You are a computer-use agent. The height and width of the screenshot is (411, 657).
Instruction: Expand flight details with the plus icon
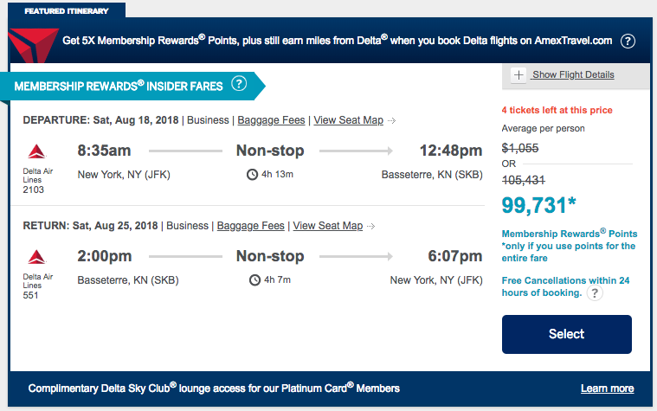[519, 75]
